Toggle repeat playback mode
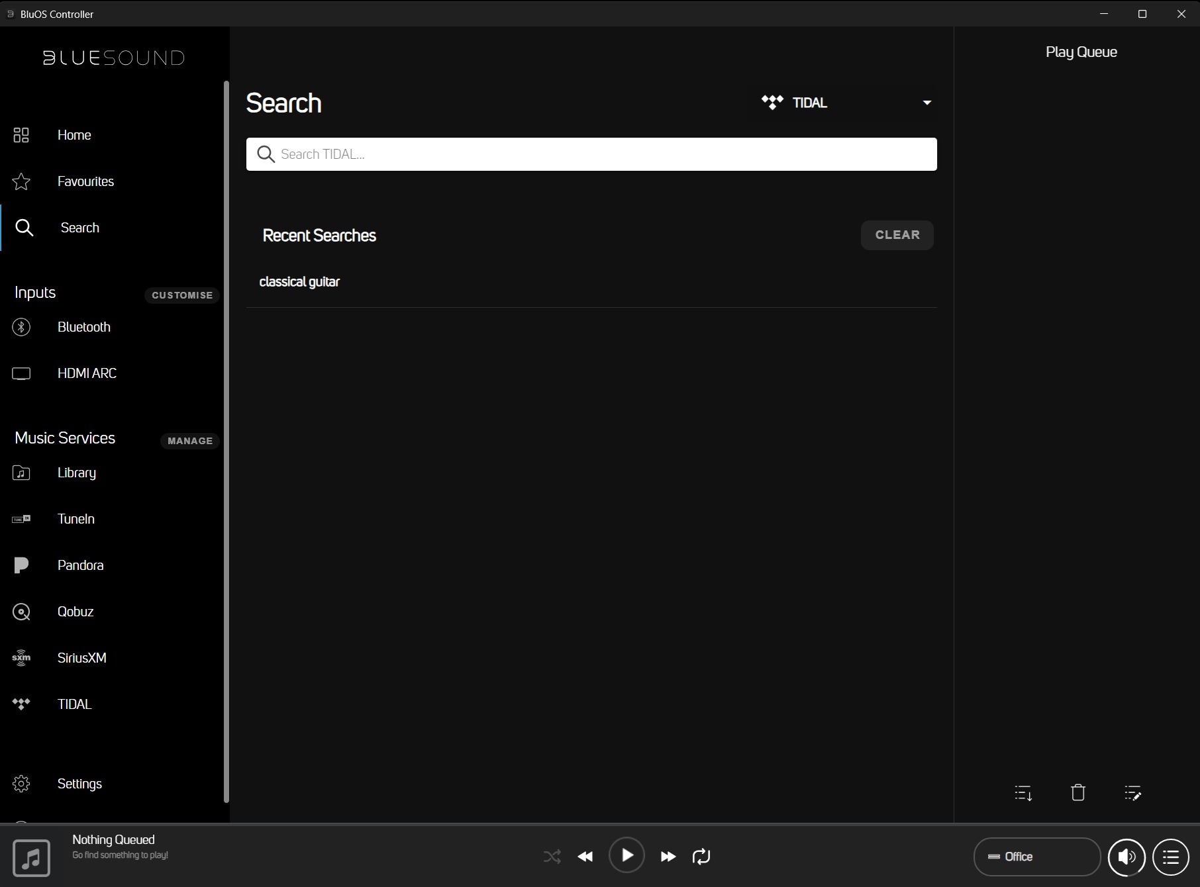Image resolution: width=1200 pixels, height=887 pixels. (701, 857)
